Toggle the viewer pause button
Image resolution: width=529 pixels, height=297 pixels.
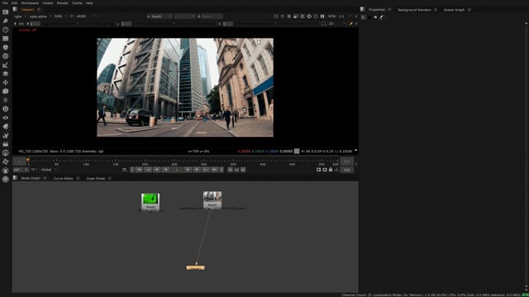click(322, 16)
